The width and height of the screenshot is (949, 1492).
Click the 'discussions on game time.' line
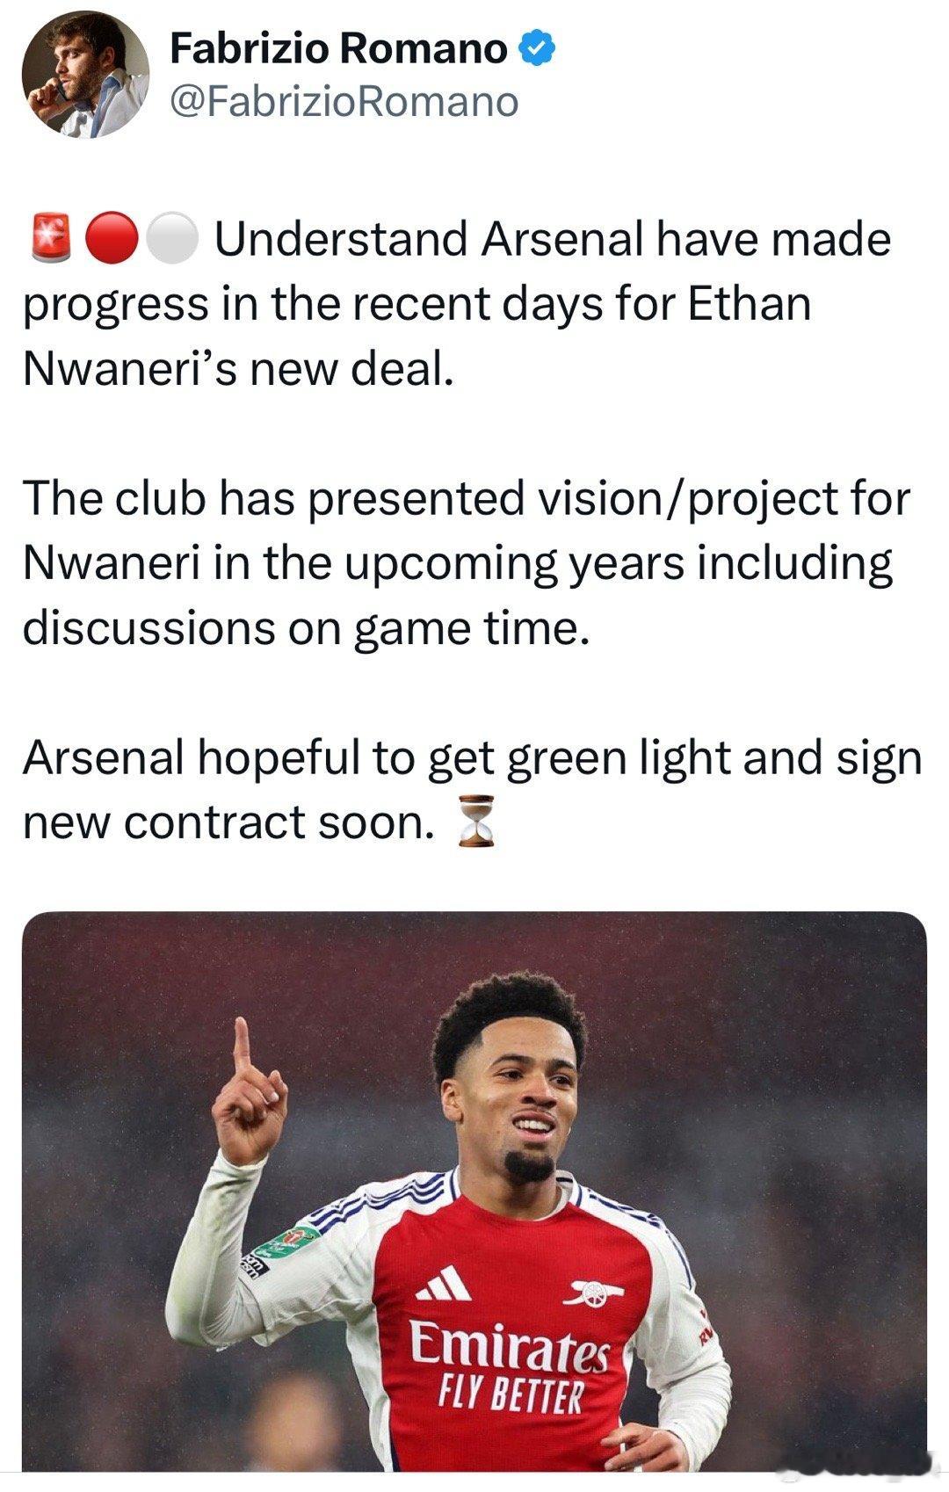point(305,628)
